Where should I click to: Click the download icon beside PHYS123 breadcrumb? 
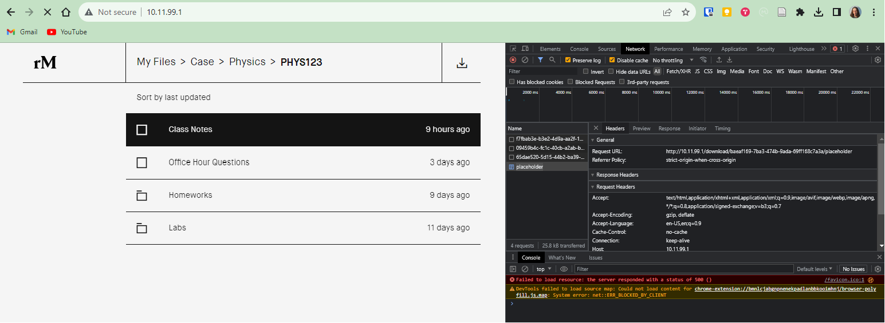point(462,63)
